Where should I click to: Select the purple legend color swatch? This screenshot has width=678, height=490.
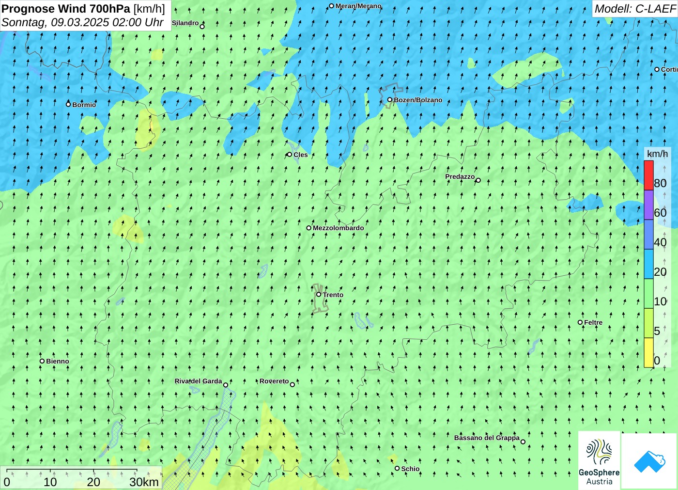tap(648, 205)
